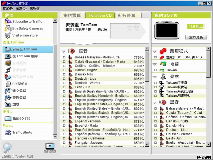This screenshot has width=213, height=160.
Task: Click the small Taiwan map icon
Action: (161, 70)
